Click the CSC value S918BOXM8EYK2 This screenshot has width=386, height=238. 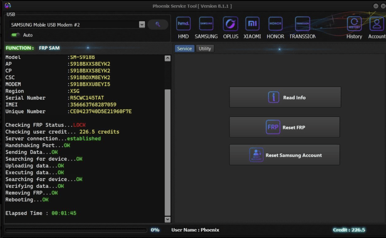point(90,77)
